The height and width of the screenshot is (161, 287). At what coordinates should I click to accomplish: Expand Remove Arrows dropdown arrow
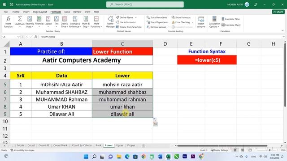tap(169, 27)
